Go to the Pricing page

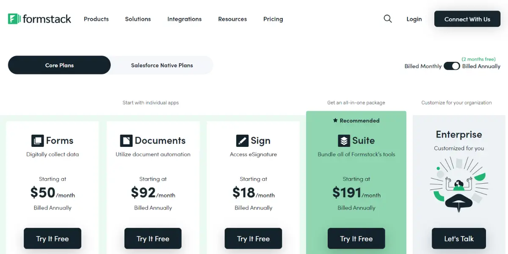pyautogui.click(x=273, y=19)
